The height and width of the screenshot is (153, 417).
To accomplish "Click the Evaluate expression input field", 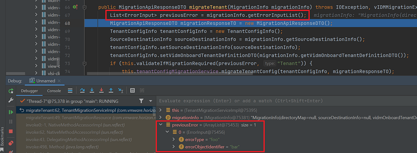I will (286, 101).
